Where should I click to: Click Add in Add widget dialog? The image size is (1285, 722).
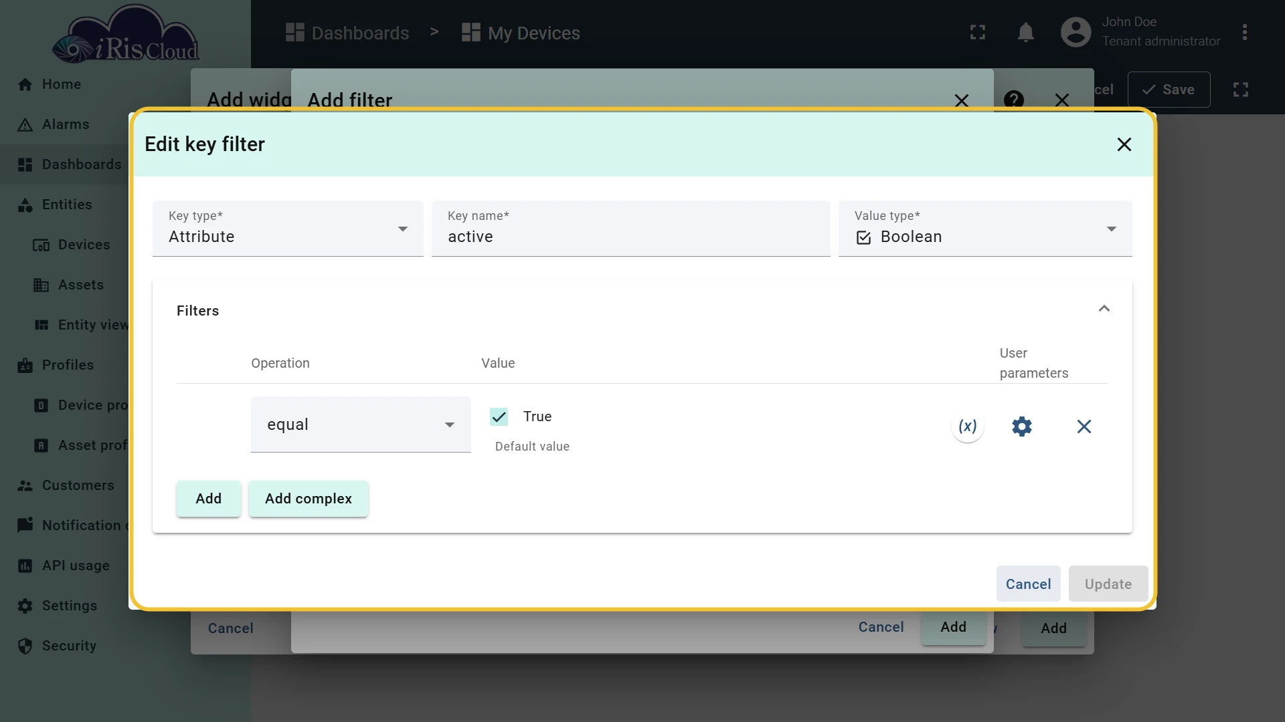point(1053,628)
